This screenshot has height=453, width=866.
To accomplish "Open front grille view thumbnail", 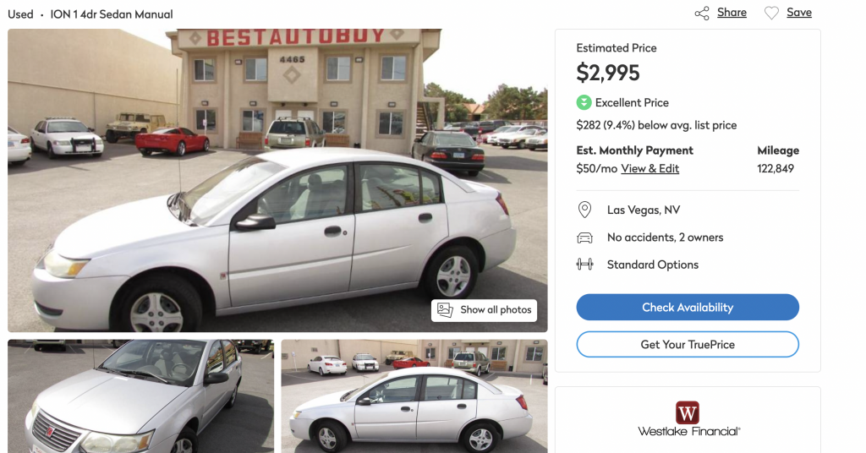I will [x=141, y=396].
